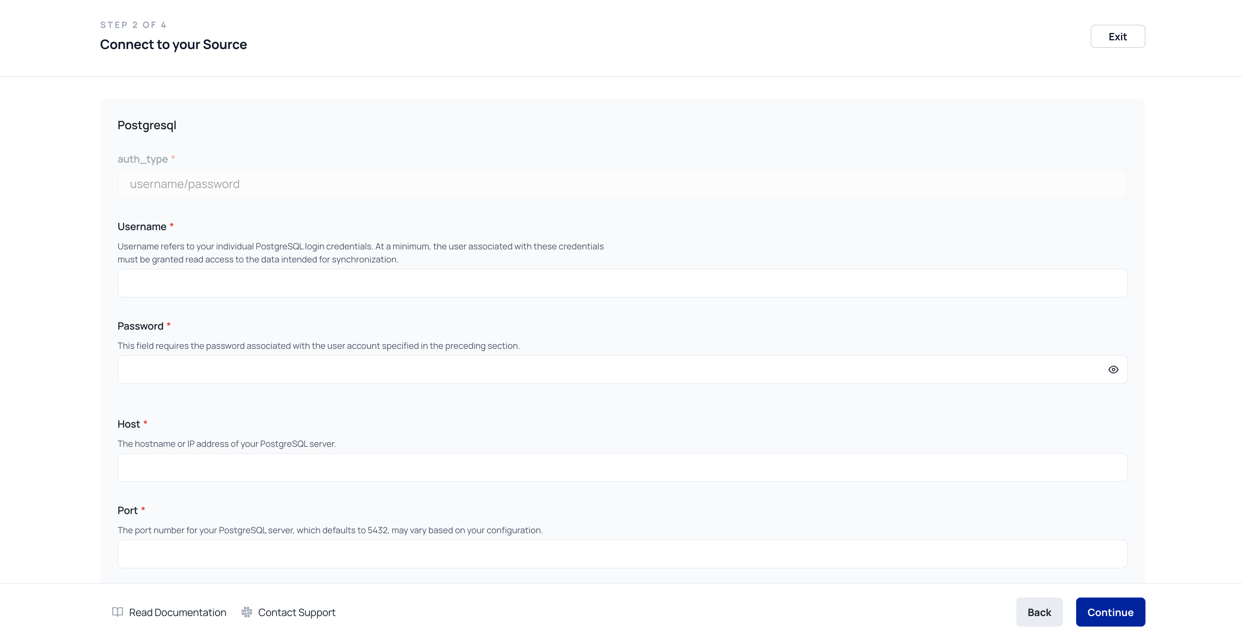Open the Contact Support link

click(296, 612)
